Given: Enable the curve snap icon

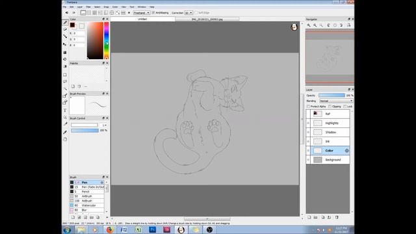Looking at the screenshot, I should (118, 13).
